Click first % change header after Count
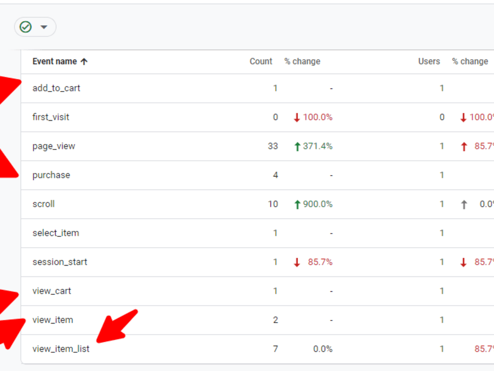Image resolution: width=494 pixels, height=371 pixels. [302, 61]
